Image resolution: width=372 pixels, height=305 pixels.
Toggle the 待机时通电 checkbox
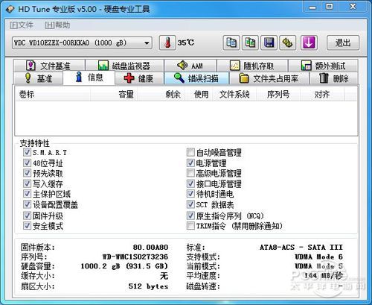point(190,194)
